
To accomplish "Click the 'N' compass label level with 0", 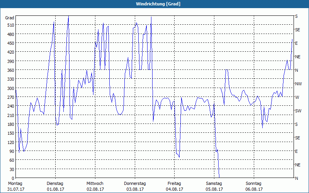I will 297,178.
